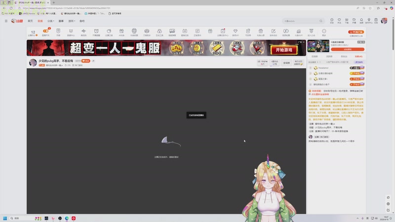Click 开始游戏 on the banner ad
This screenshot has width=395, height=222.
pos(284,50)
